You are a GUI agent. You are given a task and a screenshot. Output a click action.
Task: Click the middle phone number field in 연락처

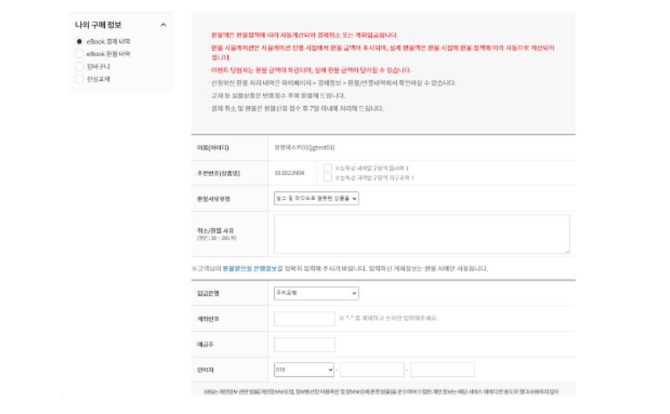pos(372,370)
